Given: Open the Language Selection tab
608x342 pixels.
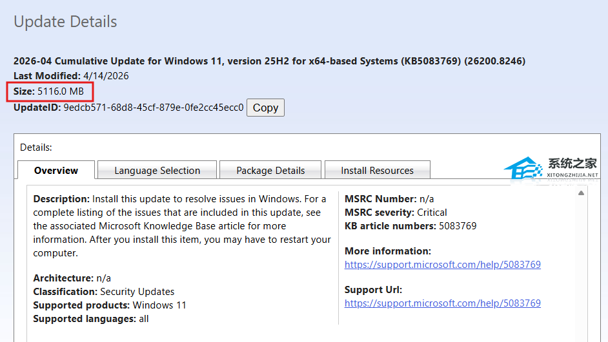Looking at the screenshot, I should coord(157,170).
